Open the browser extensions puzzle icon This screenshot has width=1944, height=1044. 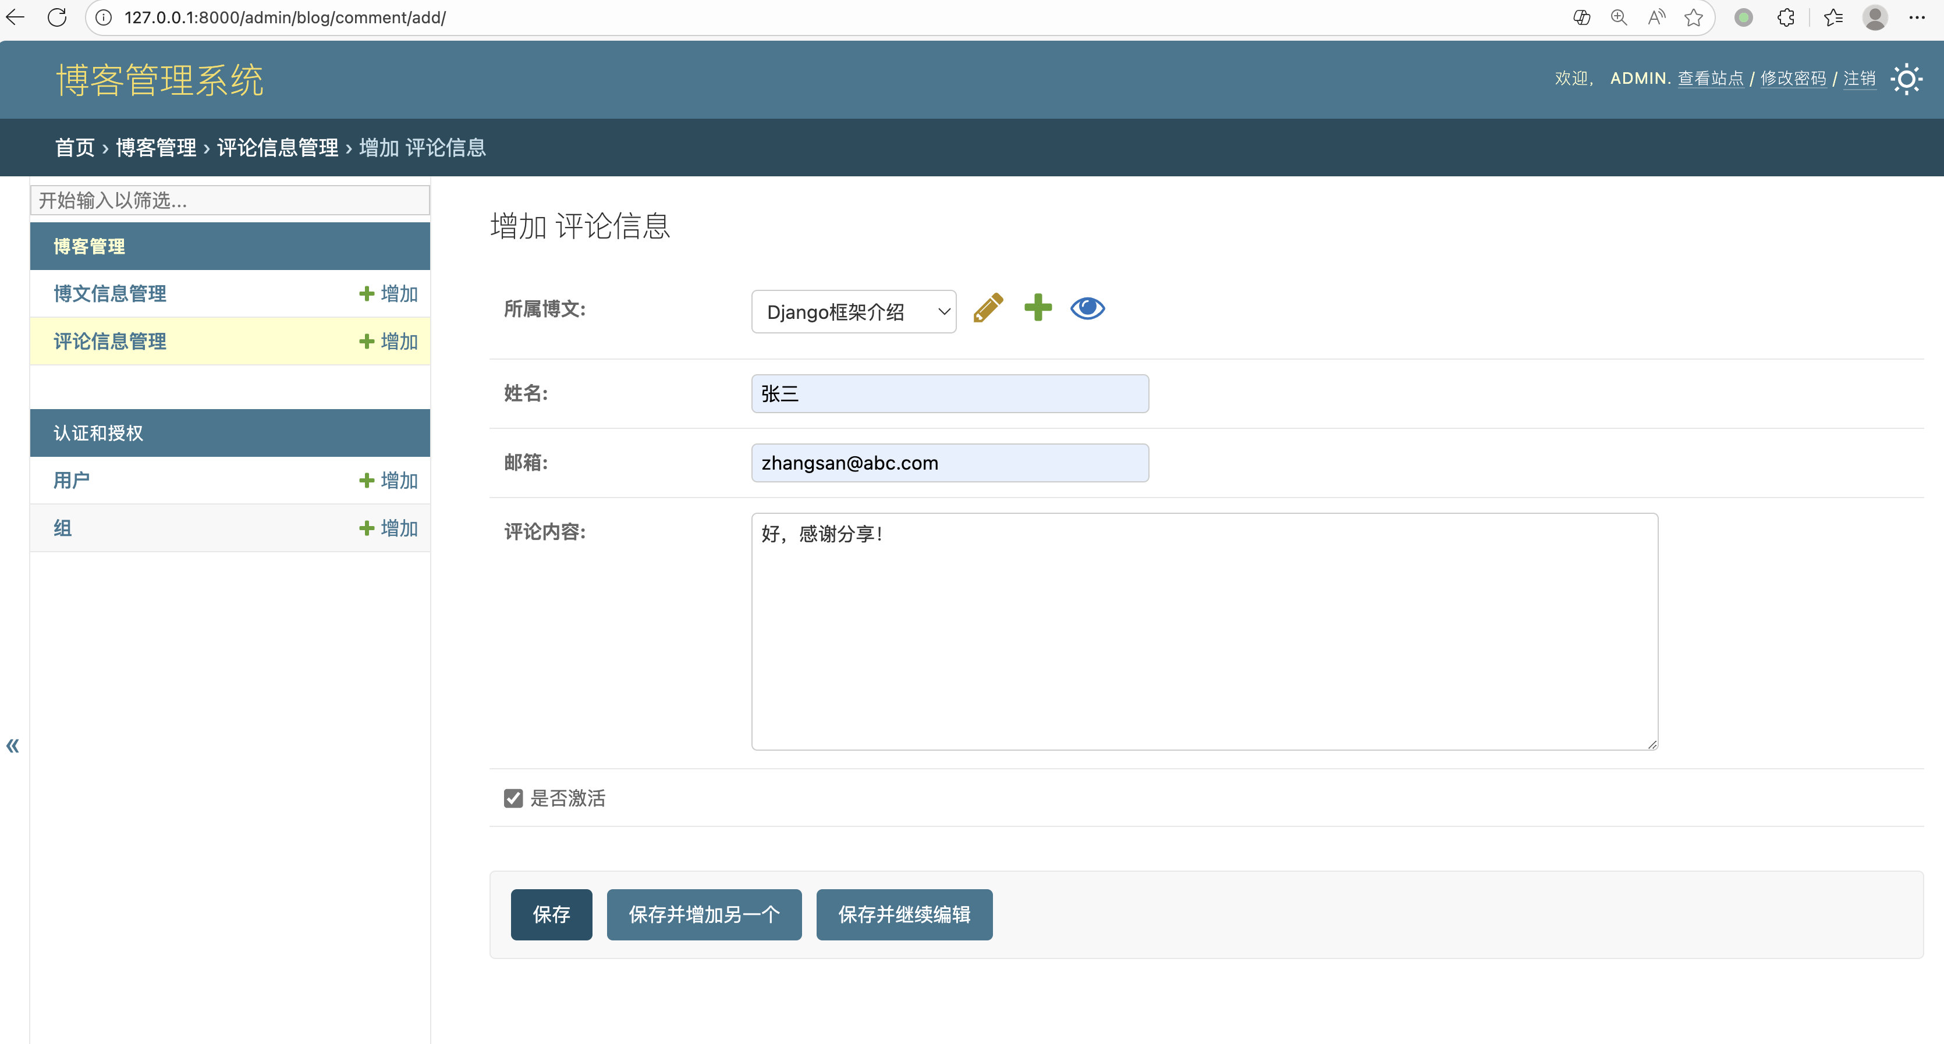(x=1786, y=17)
